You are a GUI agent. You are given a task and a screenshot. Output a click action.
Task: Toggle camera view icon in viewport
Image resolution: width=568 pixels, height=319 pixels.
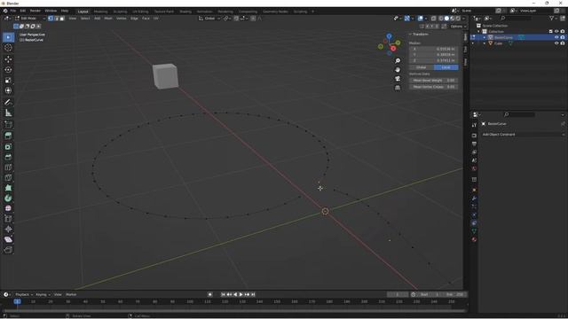coord(398,79)
